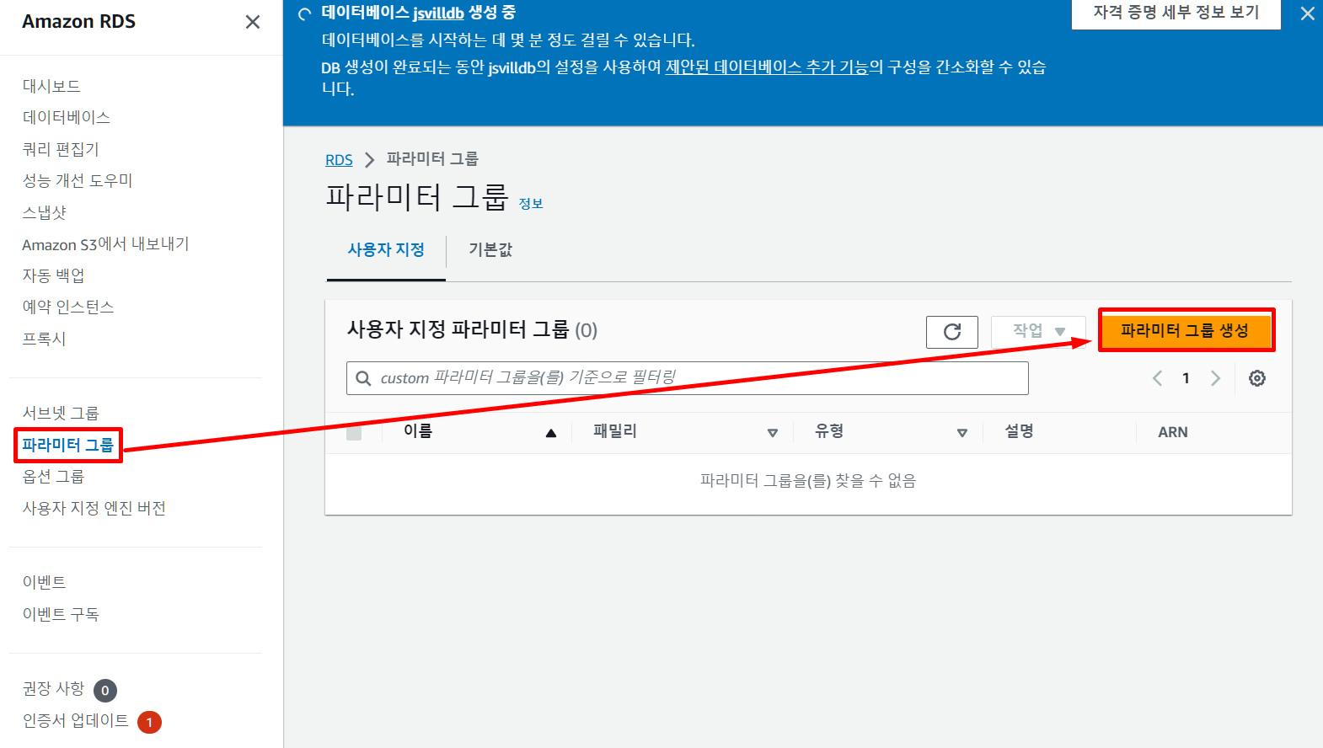Follow the RDS breadcrumb link

click(x=339, y=160)
